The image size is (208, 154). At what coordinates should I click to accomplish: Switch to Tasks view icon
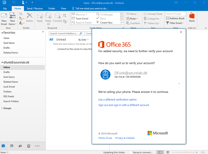29,146
